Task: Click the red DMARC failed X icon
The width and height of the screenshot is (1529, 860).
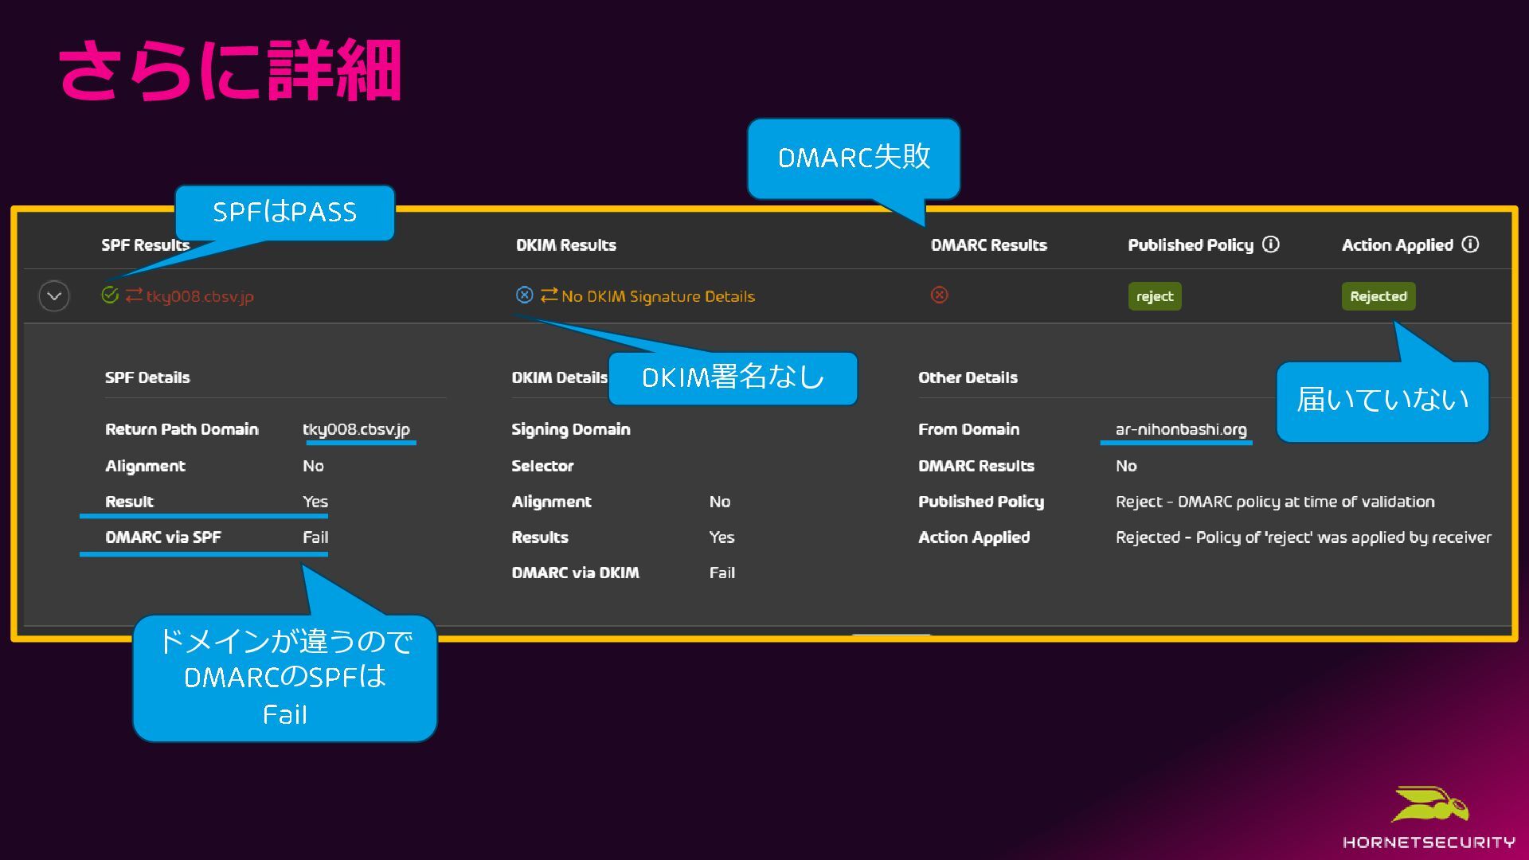Action: (x=940, y=295)
